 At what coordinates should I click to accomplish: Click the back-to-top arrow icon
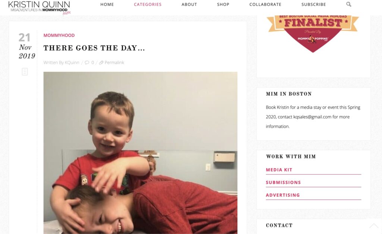coord(374,226)
